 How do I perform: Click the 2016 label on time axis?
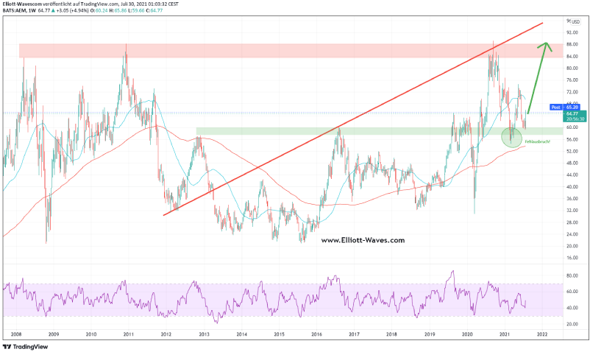(316, 334)
